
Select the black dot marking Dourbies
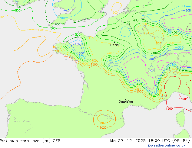tap(126, 99)
